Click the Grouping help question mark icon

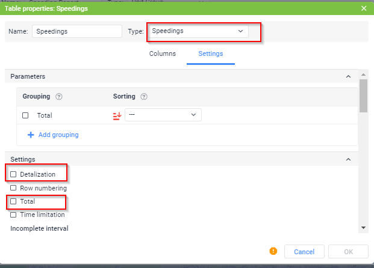tap(58, 97)
